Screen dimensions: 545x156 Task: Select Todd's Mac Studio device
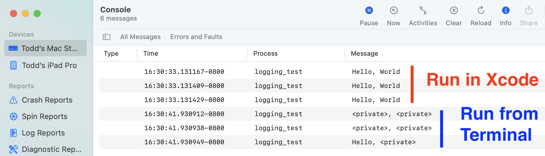pyautogui.click(x=45, y=48)
